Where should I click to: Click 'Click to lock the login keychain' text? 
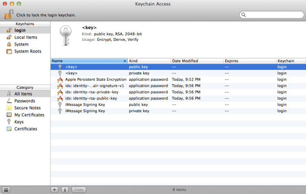point(46,15)
